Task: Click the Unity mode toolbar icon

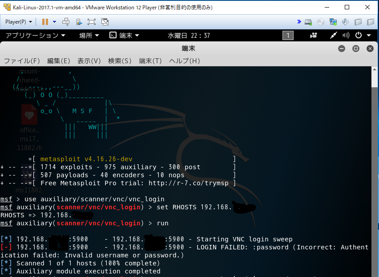Action: [x=79, y=22]
